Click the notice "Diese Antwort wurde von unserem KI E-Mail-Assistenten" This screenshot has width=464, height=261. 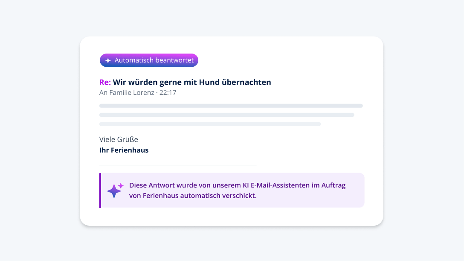coord(219,185)
